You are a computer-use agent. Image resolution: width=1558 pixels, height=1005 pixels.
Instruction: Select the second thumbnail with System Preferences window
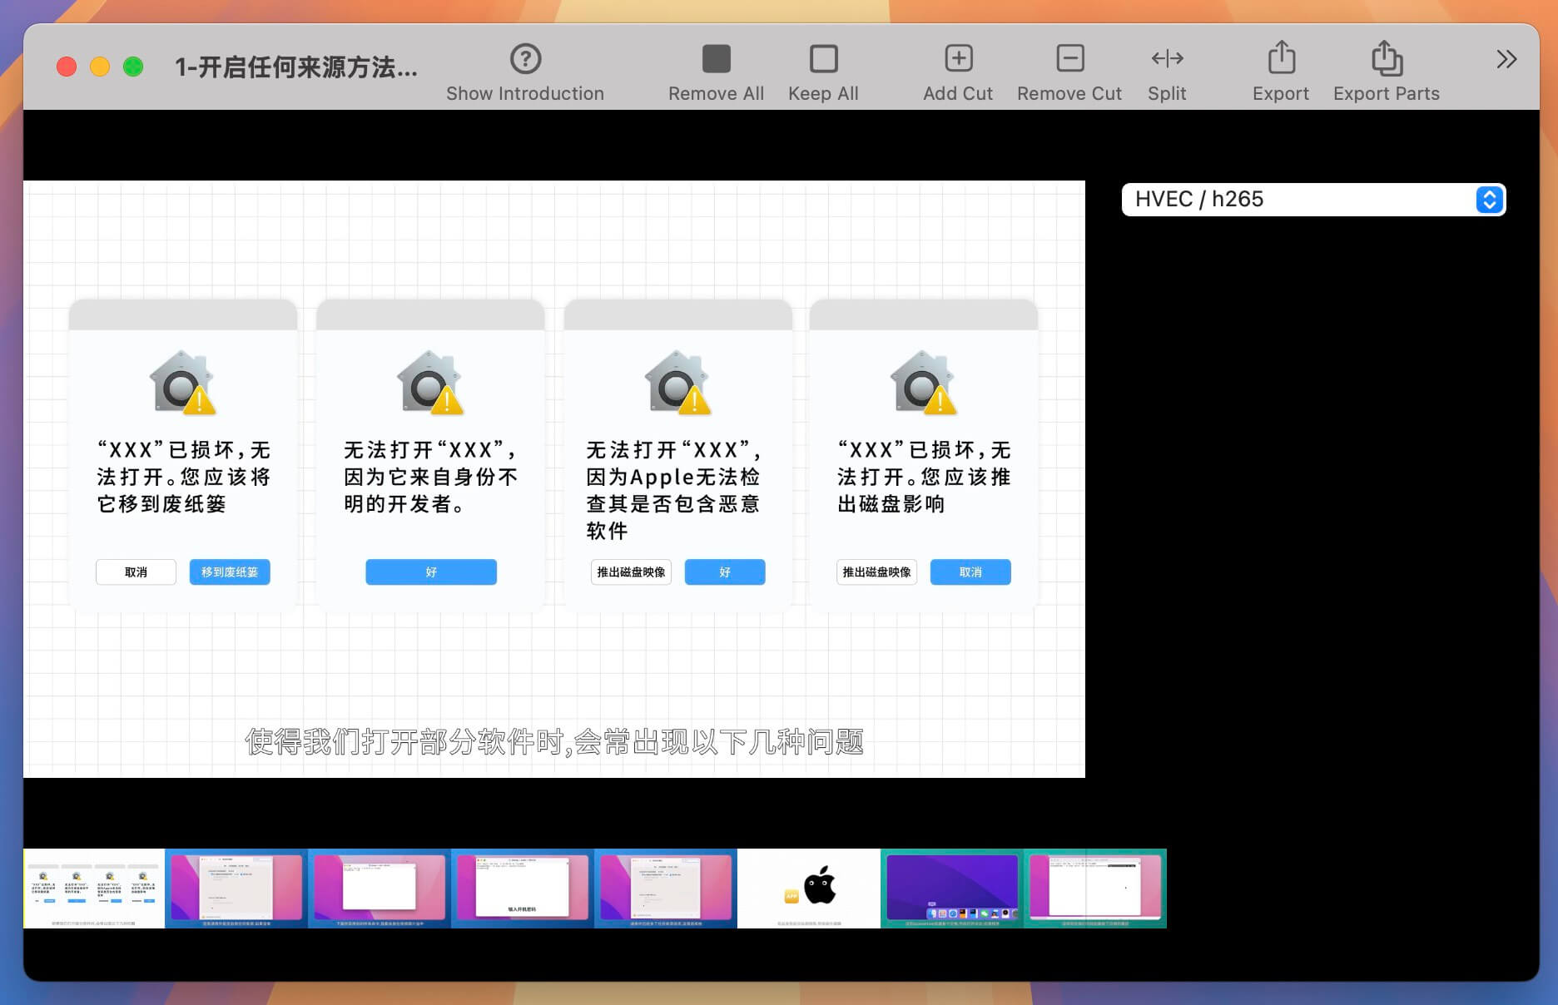point(234,889)
